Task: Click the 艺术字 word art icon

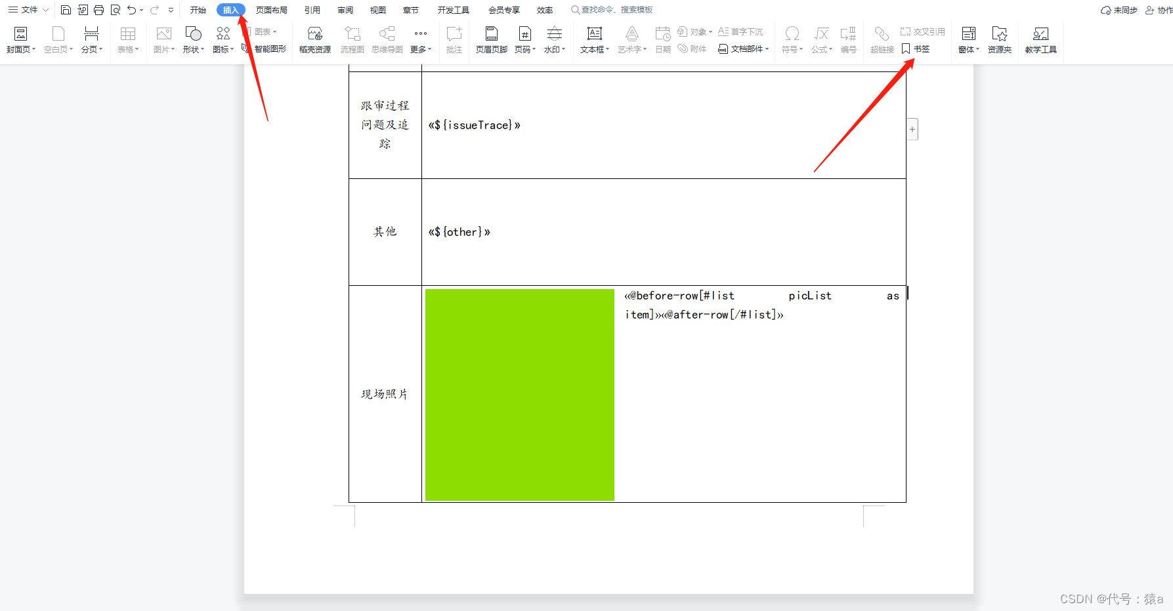Action: [x=632, y=34]
